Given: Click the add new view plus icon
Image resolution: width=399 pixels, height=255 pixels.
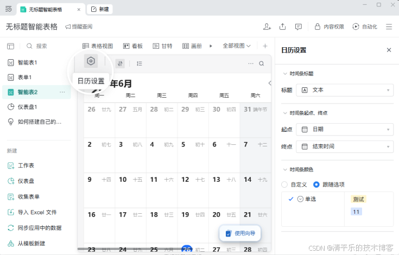Looking at the screenshot, I should (265, 46).
